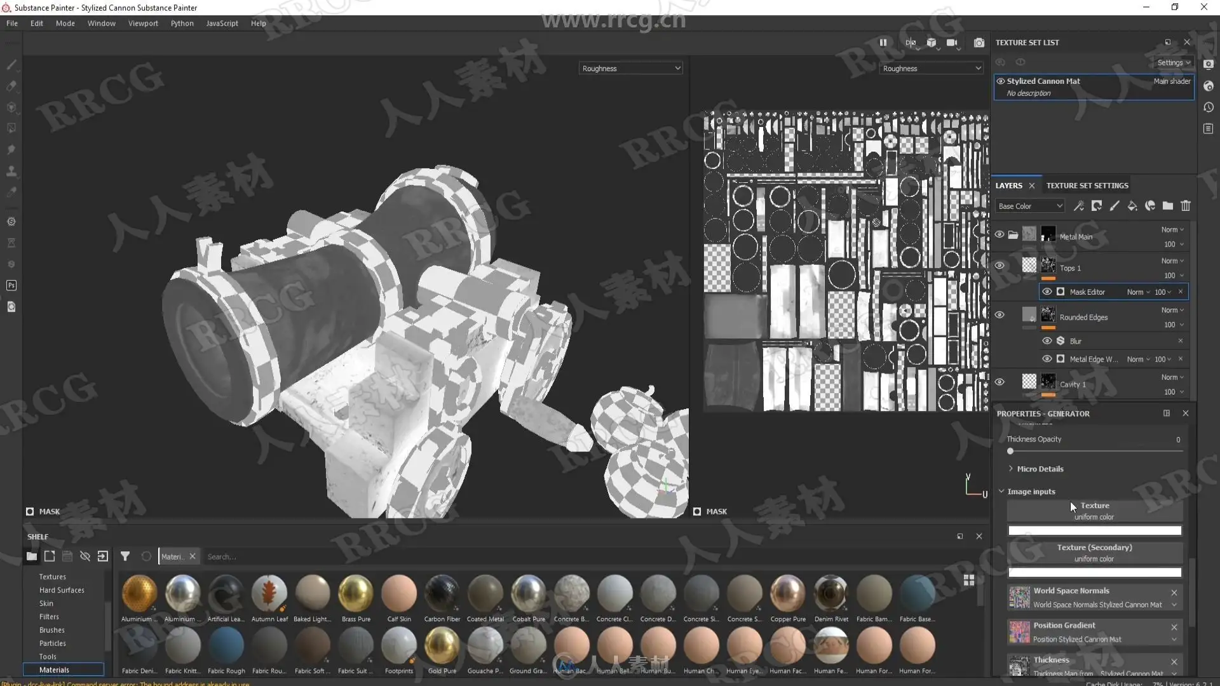Select the Smudge tool

pos(11,150)
